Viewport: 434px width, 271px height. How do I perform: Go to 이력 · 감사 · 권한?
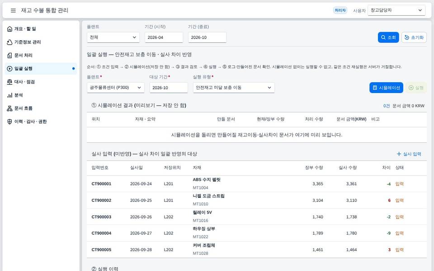(41, 121)
